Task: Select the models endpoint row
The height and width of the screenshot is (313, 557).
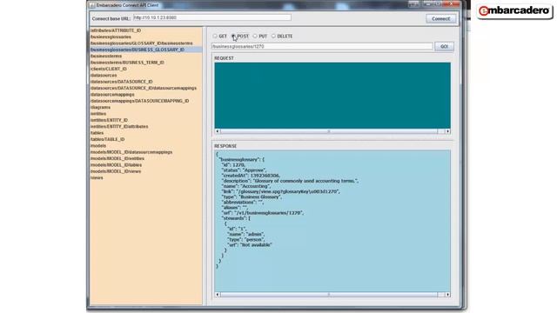Action: 146,145
